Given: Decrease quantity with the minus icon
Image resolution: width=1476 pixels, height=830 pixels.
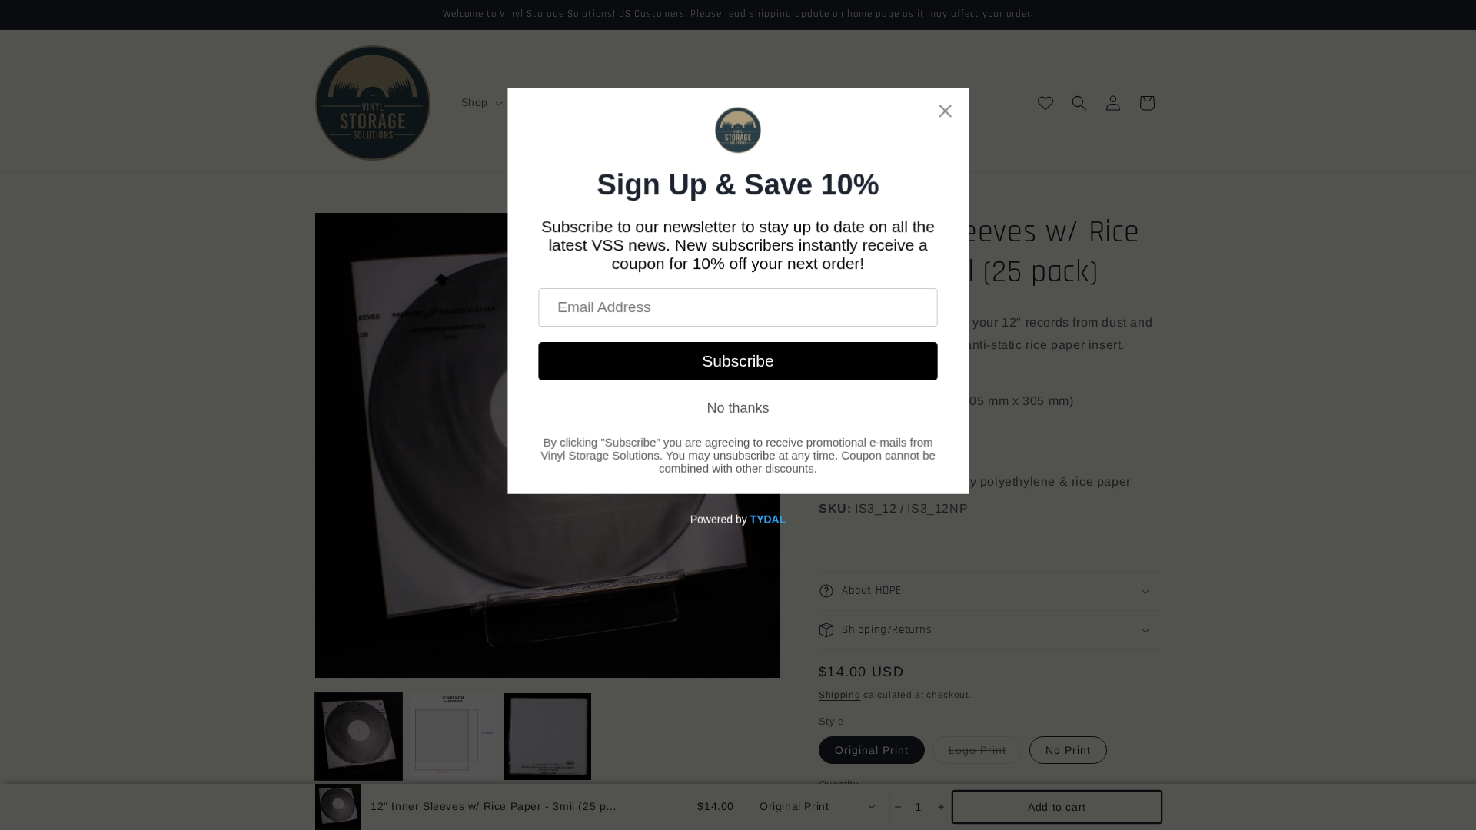Looking at the screenshot, I should 898,807.
